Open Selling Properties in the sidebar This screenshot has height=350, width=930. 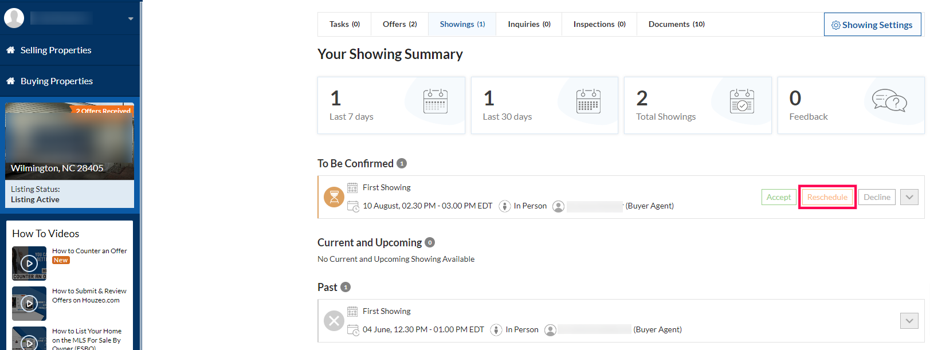56,50
